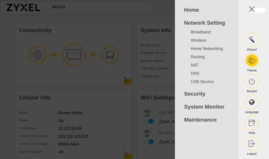This screenshot has height=159, width=269.
Task: Expand the Cellular Info card arrow
Action: (126, 154)
